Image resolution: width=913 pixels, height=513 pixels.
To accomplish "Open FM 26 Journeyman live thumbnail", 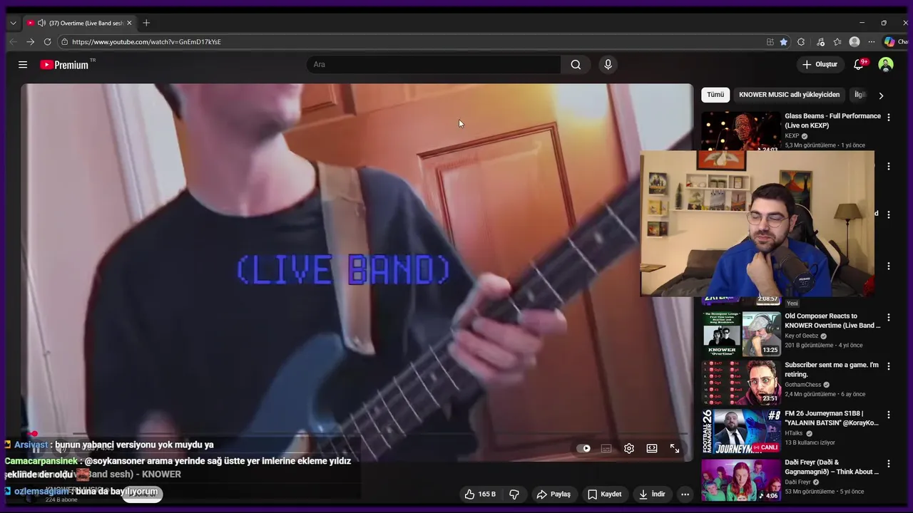I will (741, 430).
